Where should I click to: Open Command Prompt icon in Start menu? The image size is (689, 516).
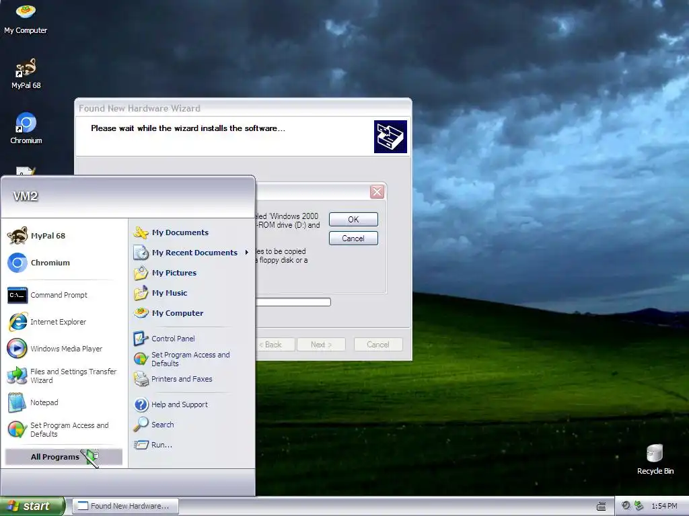click(17, 295)
